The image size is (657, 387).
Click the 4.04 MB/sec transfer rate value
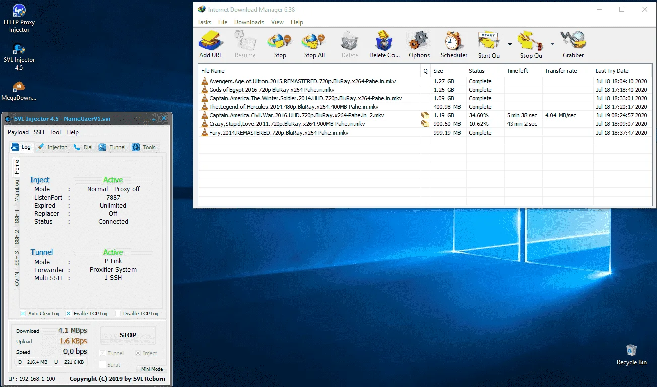coord(561,115)
